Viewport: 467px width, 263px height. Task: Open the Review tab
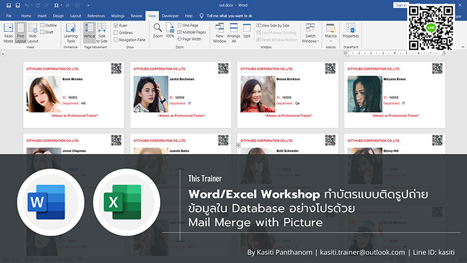(136, 16)
